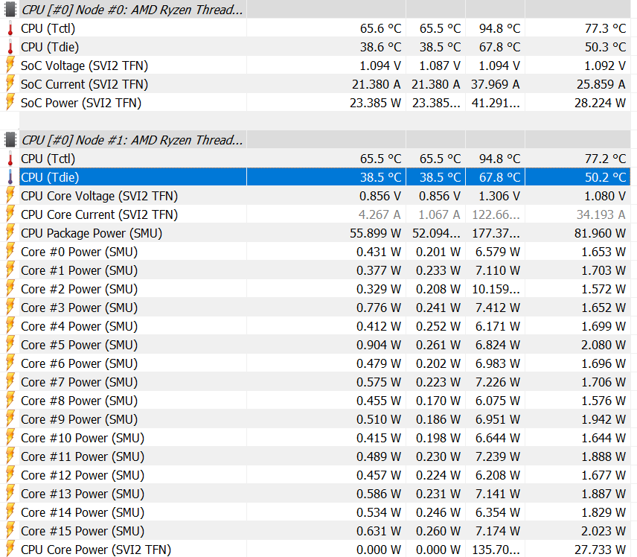Select the SoC Current (SVI2 TFN) row

84,84
